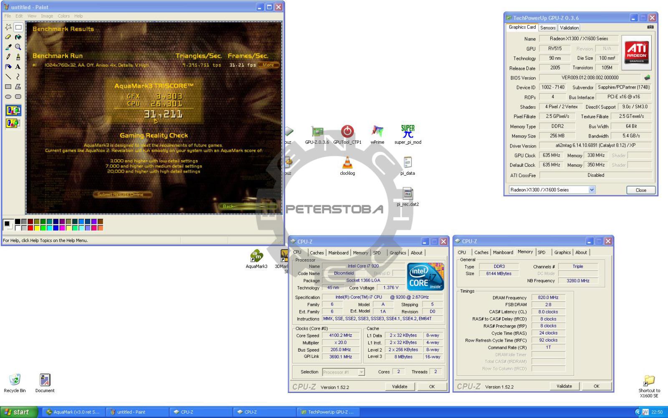Pick the yellow swatch in Paint palette
Screen dimensions: 668x418
click(36, 228)
